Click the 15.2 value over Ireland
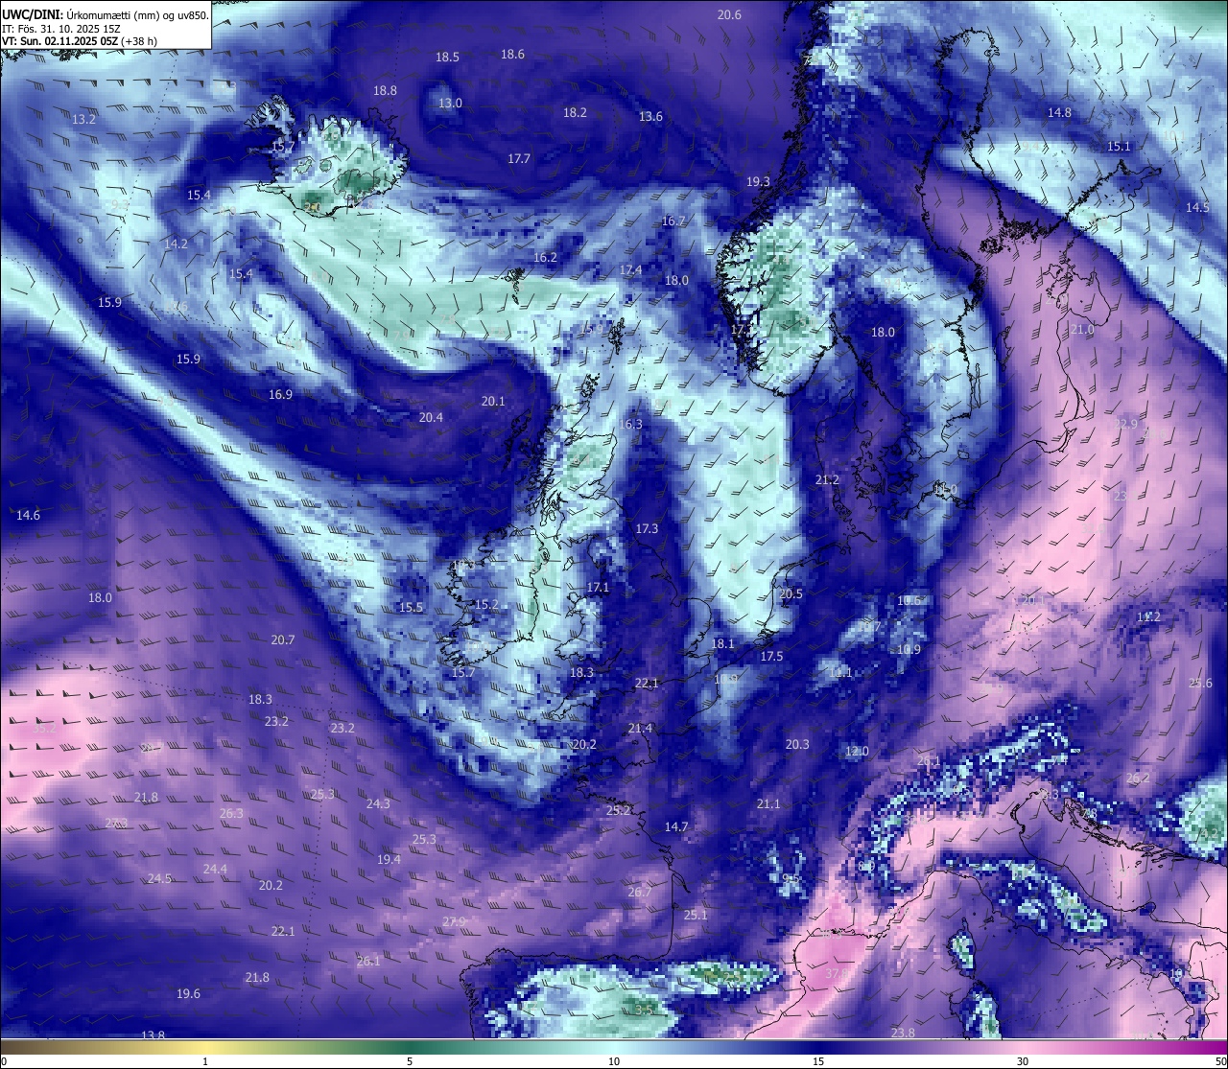Viewport: 1228px width, 1069px height. pos(486,604)
